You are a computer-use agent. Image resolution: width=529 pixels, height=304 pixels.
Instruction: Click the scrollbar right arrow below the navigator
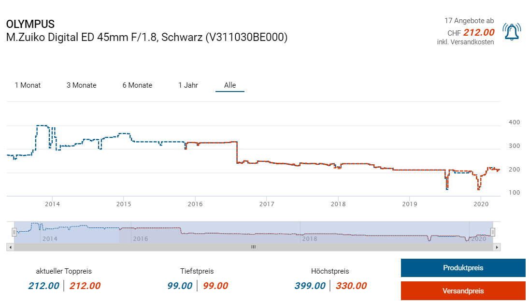tap(497, 247)
